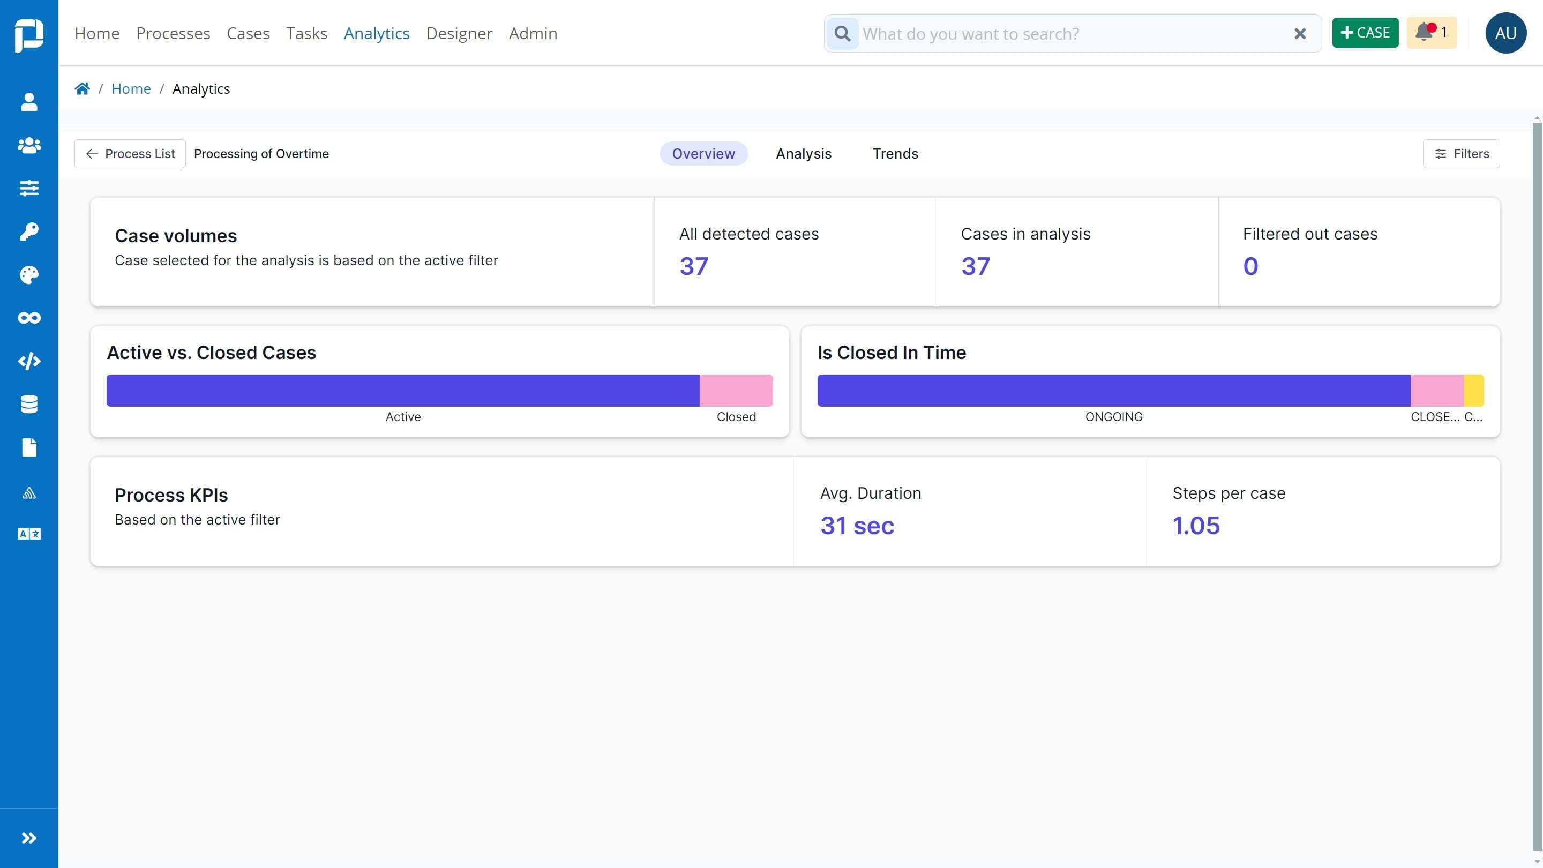
Task: Click the pink Closed segment bar
Action: click(736, 391)
